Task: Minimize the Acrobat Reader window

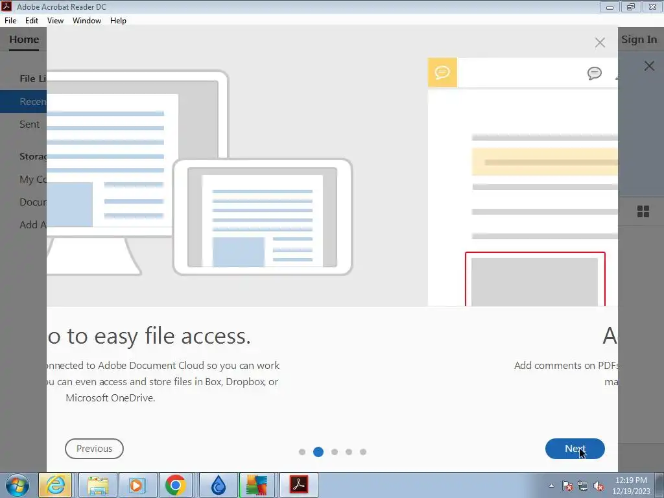Action: [x=610, y=6]
